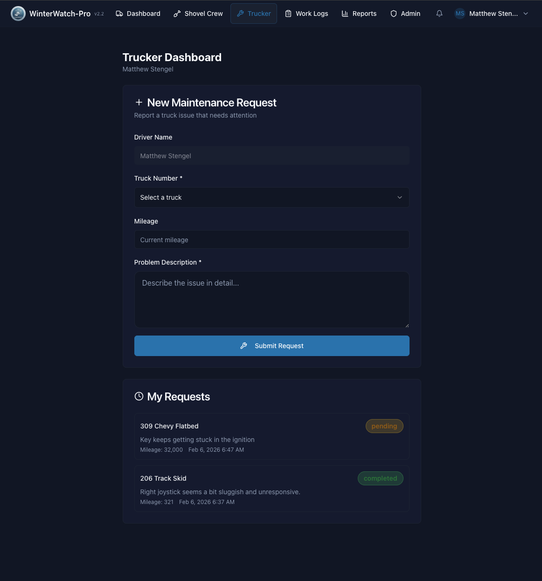This screenshot has height=581, width=542.
Task: Switch to the Trucker tab
Action: click(254, 14)
